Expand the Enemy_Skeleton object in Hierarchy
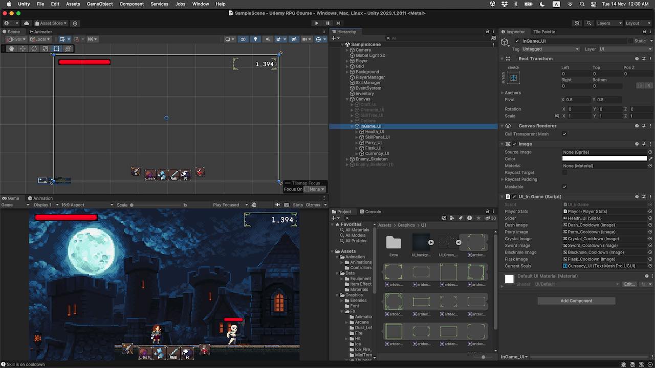The width and height of the screenshot is (655, 368). (x=347, y=159)
